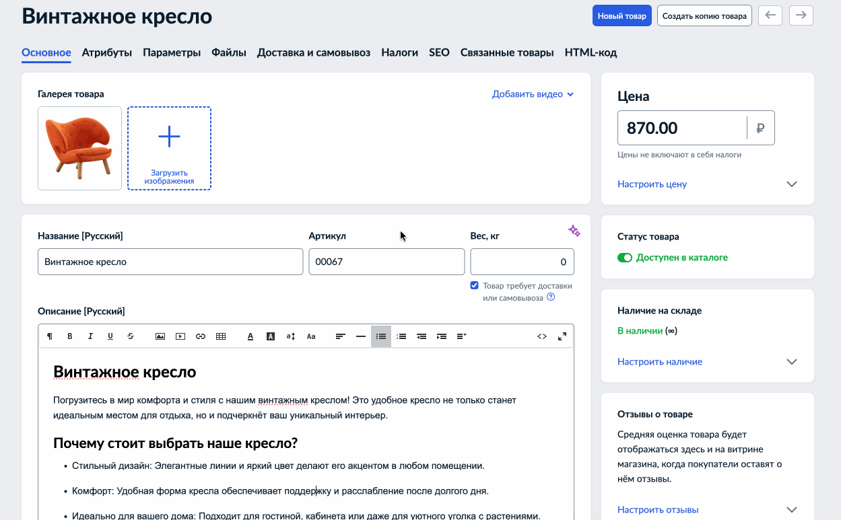This screenshot has height=520, width=841.
Task: Expand 'Настроить наличие' chevron
Action: (x=792, y=362)
